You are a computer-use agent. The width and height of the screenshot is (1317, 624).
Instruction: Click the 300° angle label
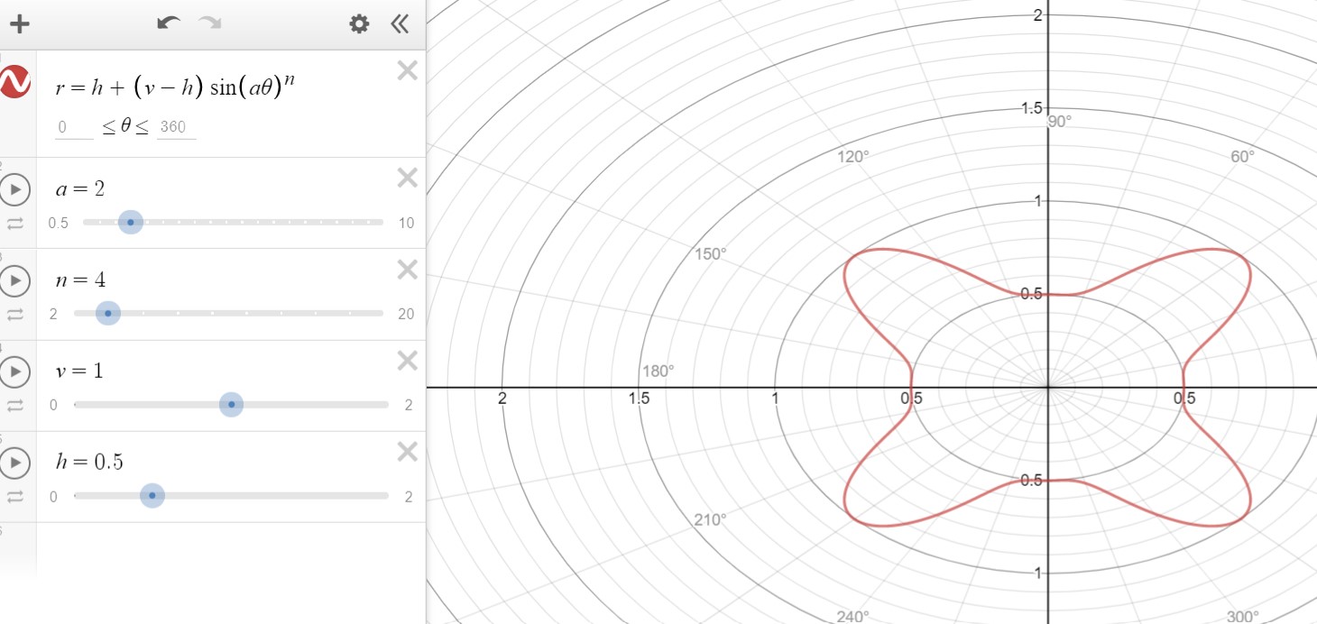[1243, 616]
